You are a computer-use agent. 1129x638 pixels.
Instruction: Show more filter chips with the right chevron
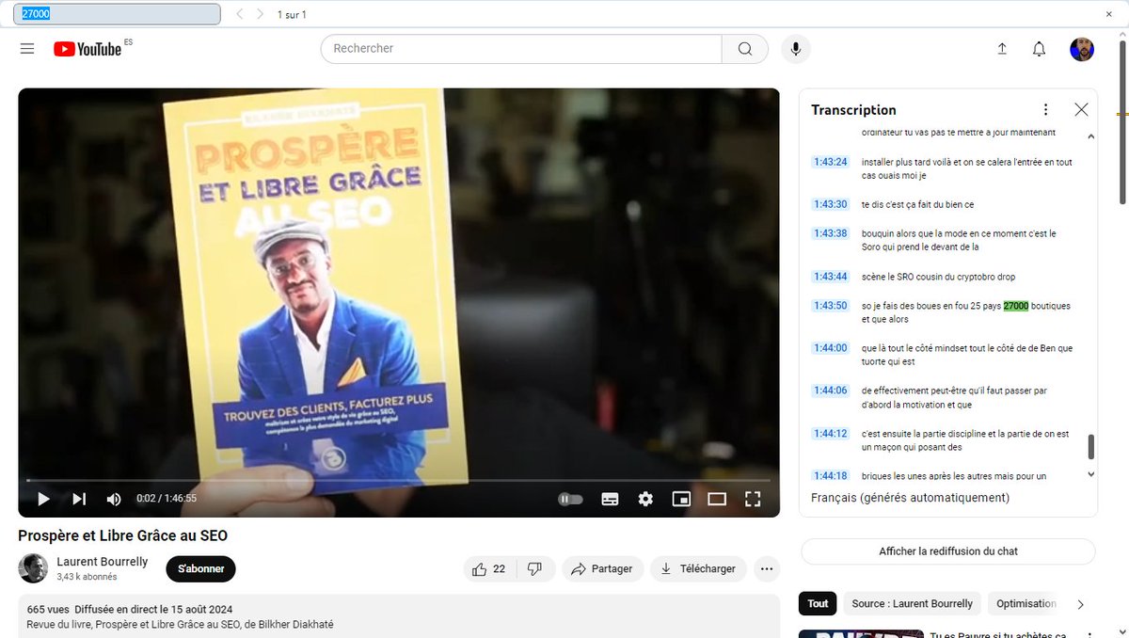pyautogui.click(x=1080, y=604)
